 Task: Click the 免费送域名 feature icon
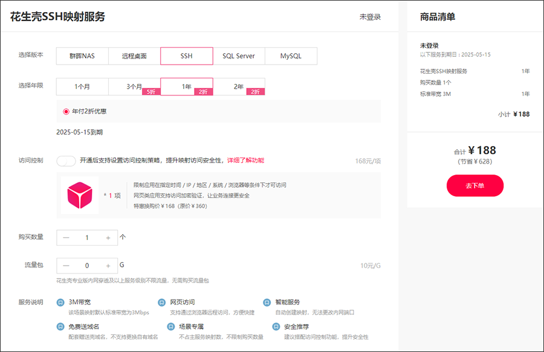(60, 327)
